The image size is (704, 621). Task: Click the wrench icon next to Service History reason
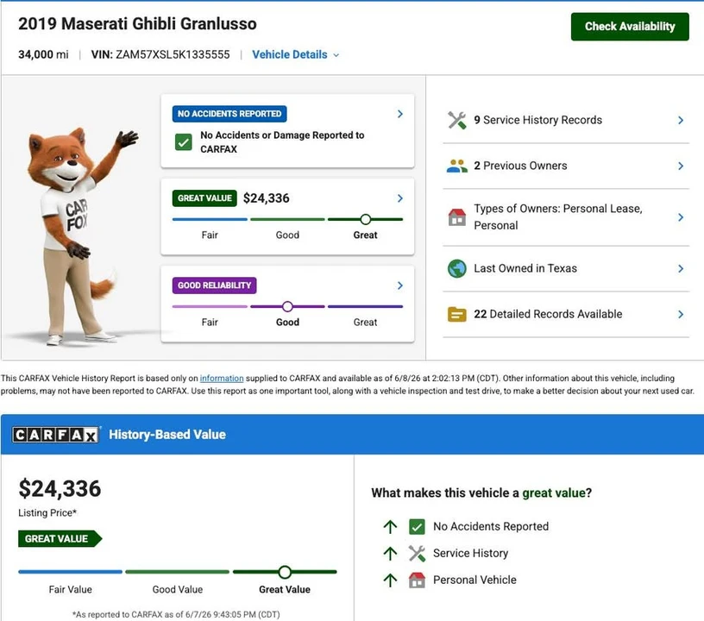(417, 553)
